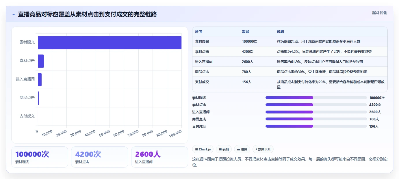This screenshot has height=179, width=399.
Task: Click the 转化率为20% description cell
Action: click(x=331, y=84)
